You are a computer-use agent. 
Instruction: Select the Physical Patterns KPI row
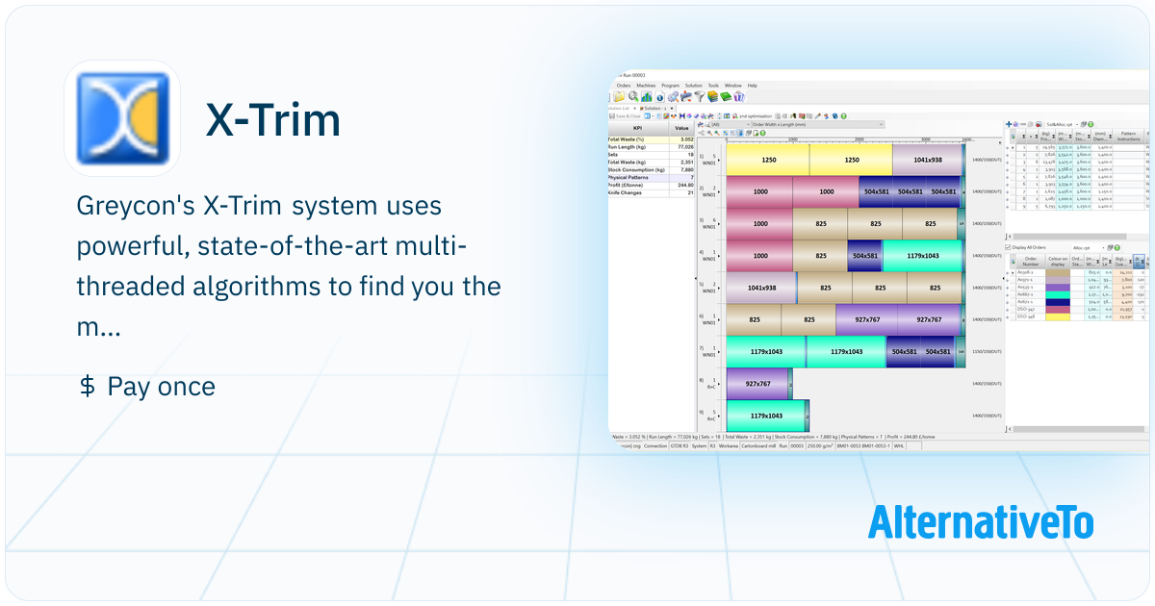(x=651, y=178)
